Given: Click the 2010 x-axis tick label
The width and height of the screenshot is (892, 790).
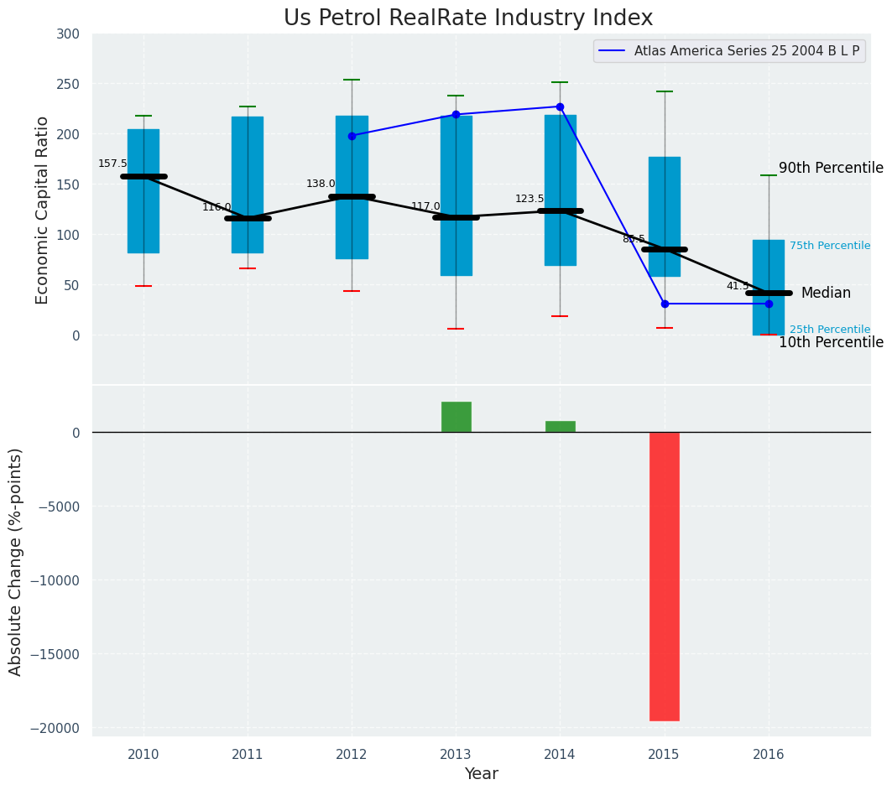Looking at the screenshot, I should [143, 754].
